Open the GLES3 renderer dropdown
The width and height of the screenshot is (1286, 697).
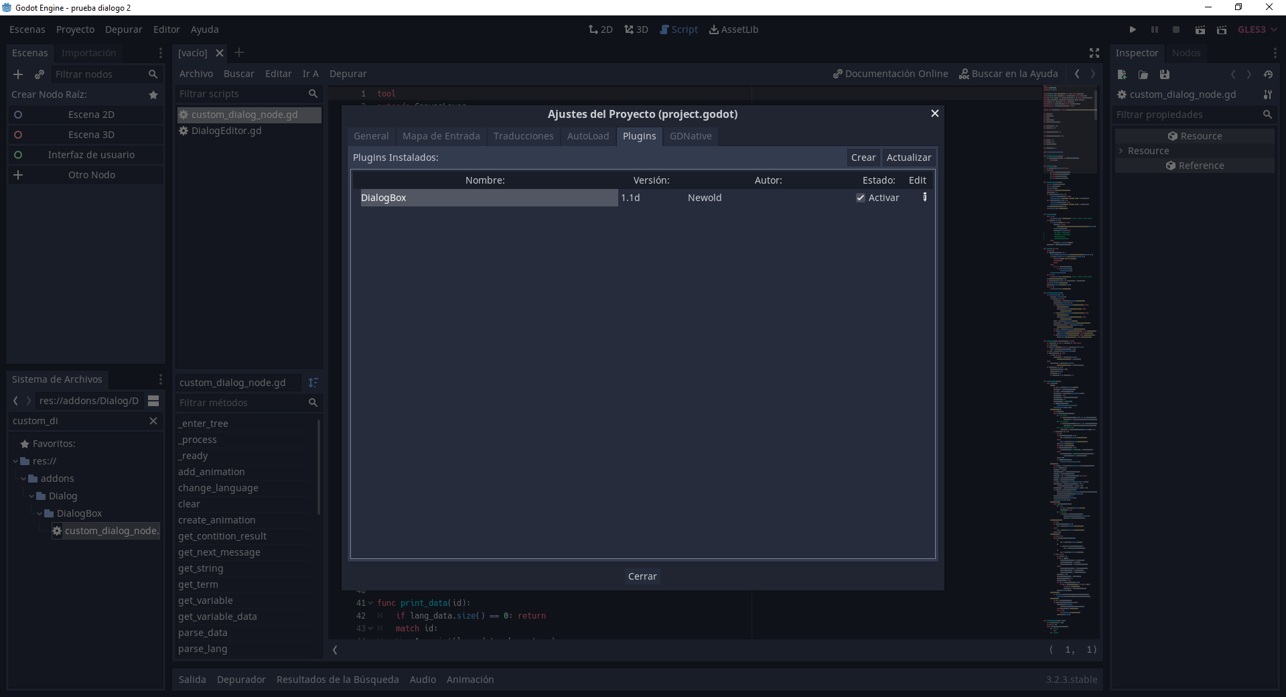pos(1257,29)
